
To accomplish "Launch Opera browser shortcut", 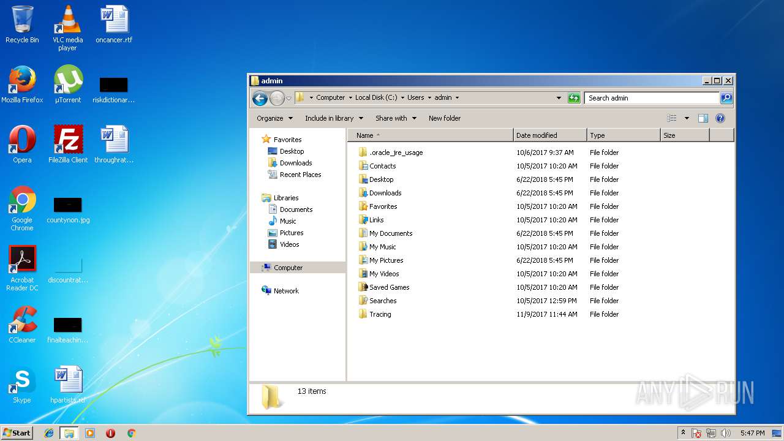I will (22, 145).
